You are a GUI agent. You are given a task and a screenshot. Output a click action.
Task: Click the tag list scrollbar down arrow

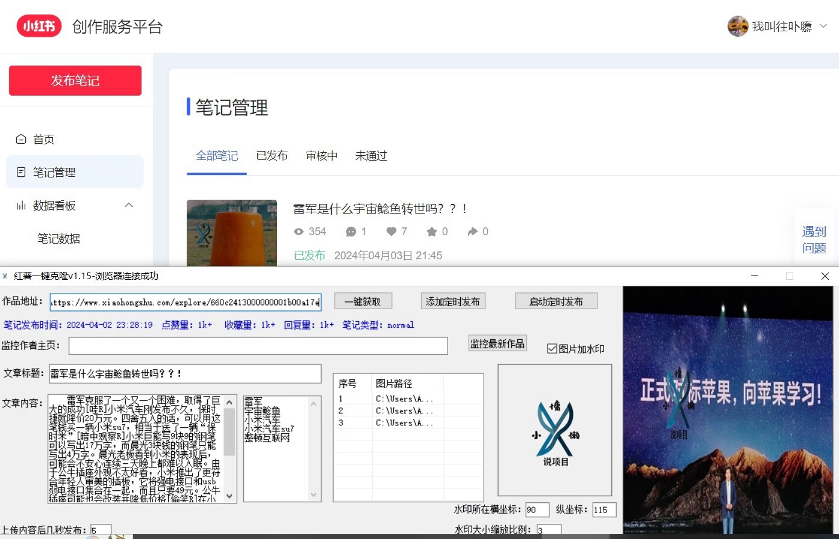pos(314,495)
